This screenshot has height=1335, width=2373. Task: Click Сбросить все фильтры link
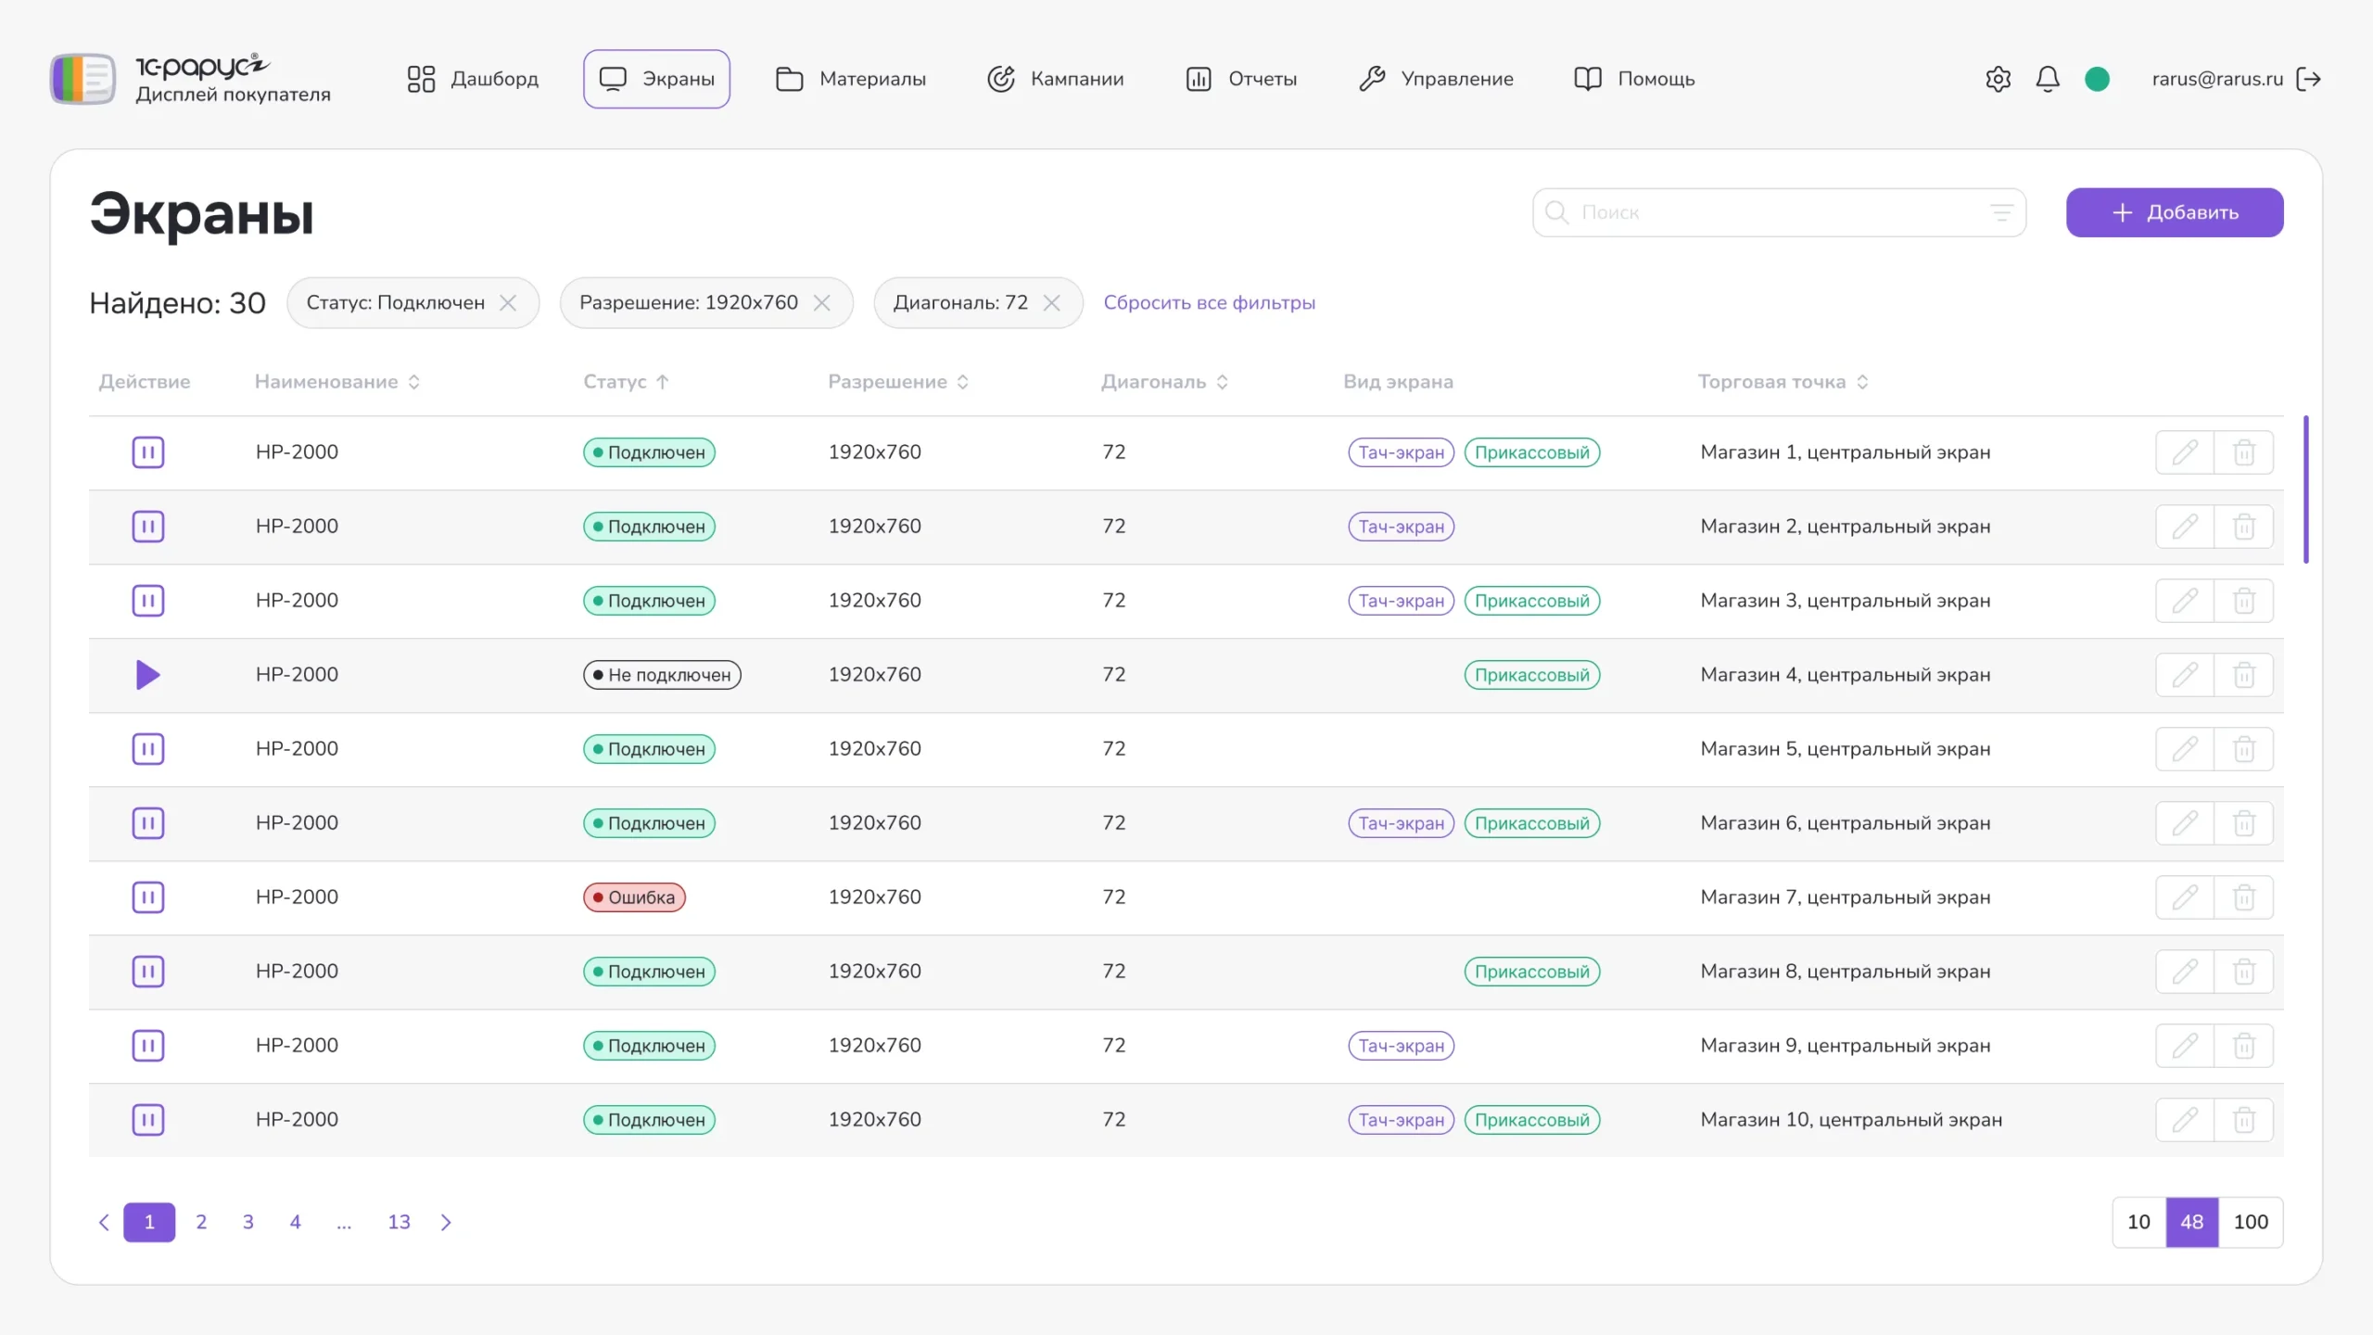click(1209, 303)
